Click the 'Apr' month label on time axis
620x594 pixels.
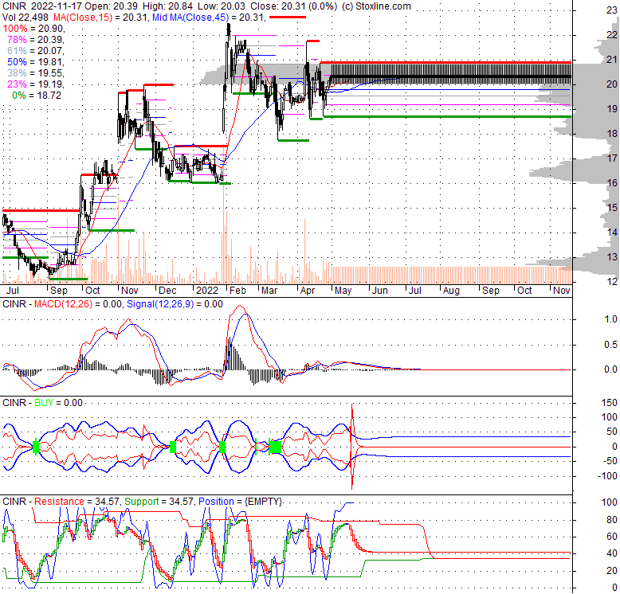coord(308,291)
